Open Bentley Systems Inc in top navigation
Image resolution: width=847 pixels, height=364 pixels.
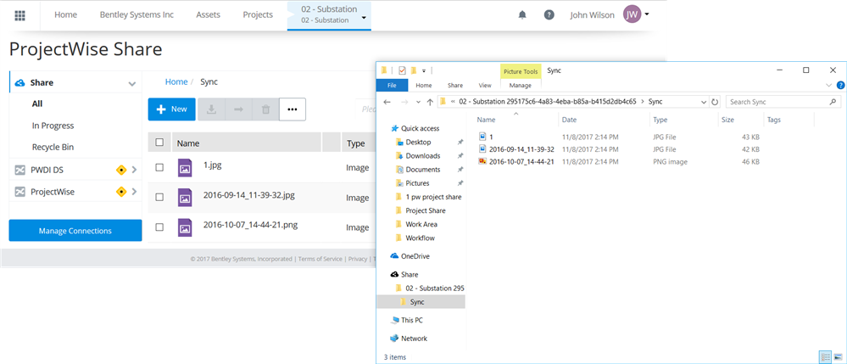(x=137, y=14)
